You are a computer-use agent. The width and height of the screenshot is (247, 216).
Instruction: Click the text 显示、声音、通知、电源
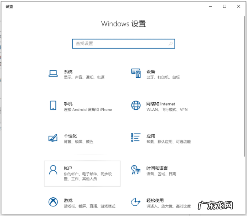coord(84,77)
